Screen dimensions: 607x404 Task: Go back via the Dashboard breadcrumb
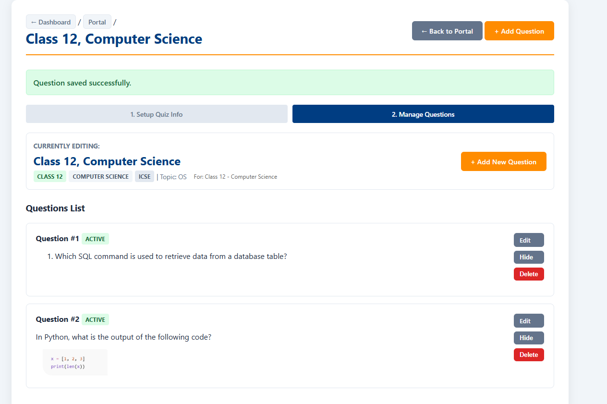click(51, 22)
